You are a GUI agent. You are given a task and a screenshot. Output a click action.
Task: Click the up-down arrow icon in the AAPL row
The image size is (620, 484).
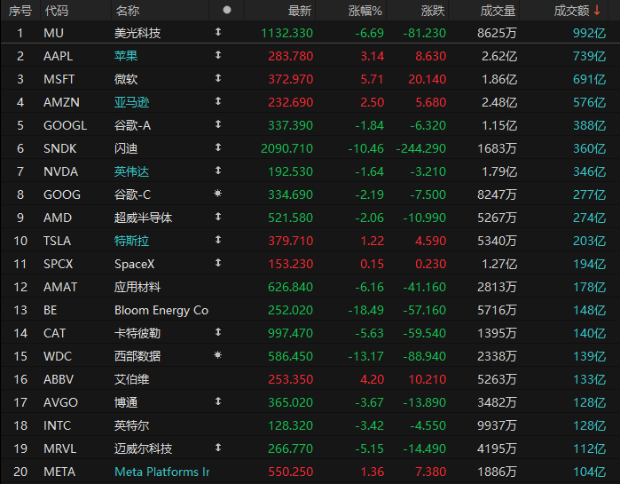[x=218, y=55]
